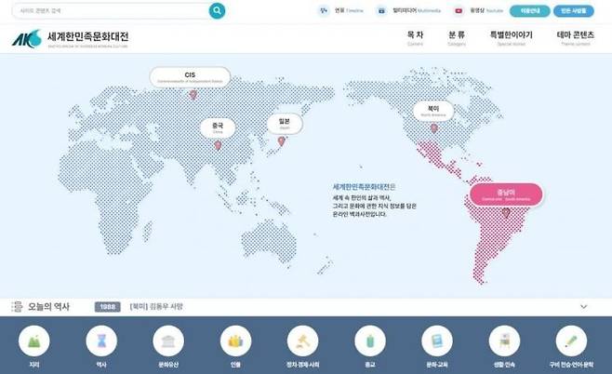This screenshot has height=374, width=612.
Task: Open the 인물 people category icon
Action: click(235, 341)
